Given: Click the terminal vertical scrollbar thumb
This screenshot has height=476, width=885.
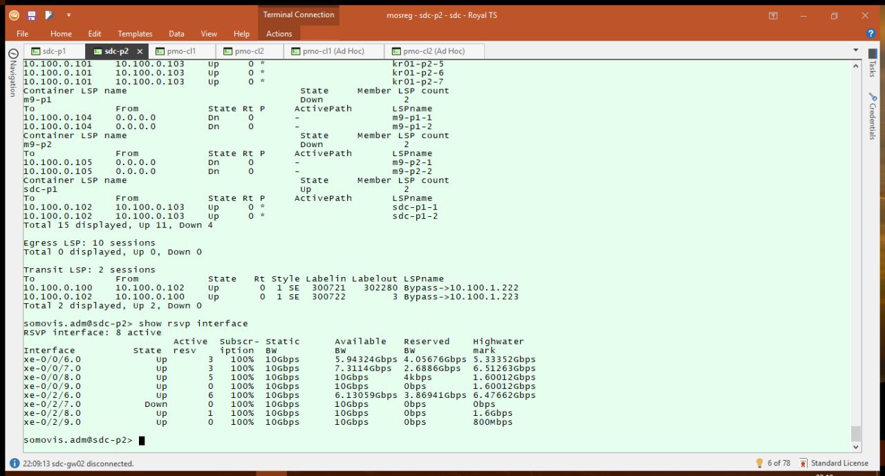Looking at the screenshot, I should pyautogui.click(x=856, y=433).
